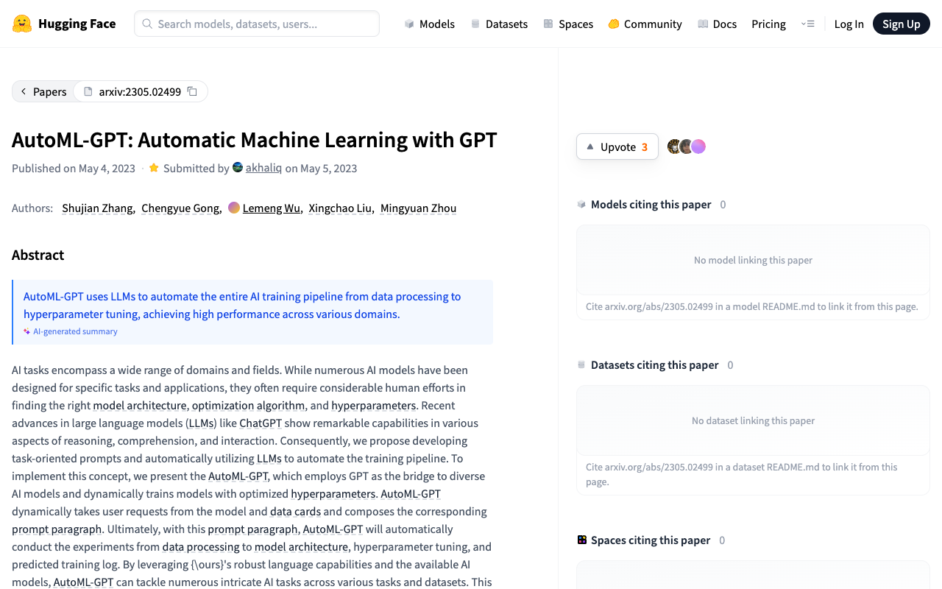
Task: Go back to Papers via chevron
Action: pyautogui.click(x=24, y=91)
